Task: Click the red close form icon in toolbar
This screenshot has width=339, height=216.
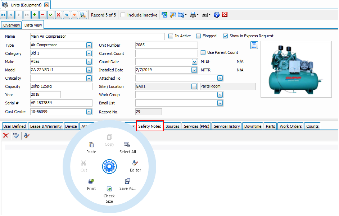Action: coord(225,14)
